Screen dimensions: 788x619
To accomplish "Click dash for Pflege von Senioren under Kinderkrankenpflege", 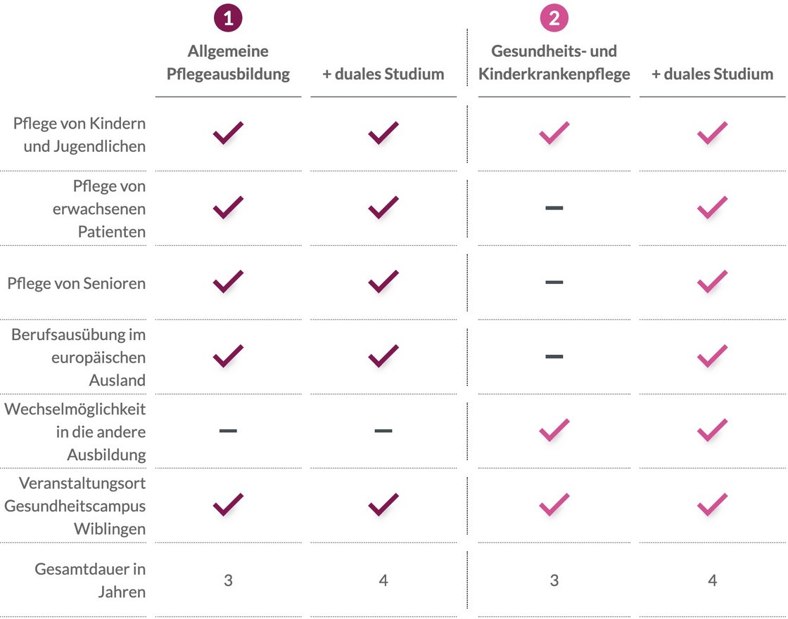I will pyautogui.click(x=554, y=282).
